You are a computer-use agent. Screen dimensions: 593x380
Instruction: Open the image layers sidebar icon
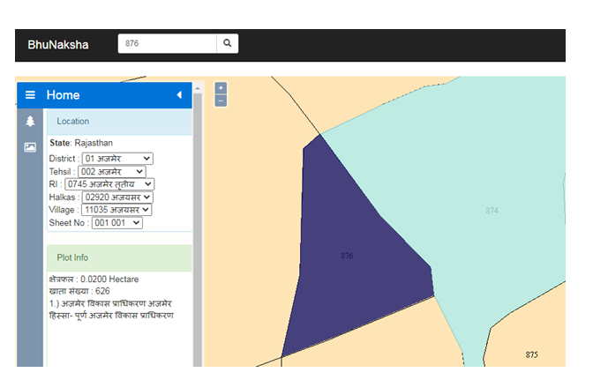[30, 147]
